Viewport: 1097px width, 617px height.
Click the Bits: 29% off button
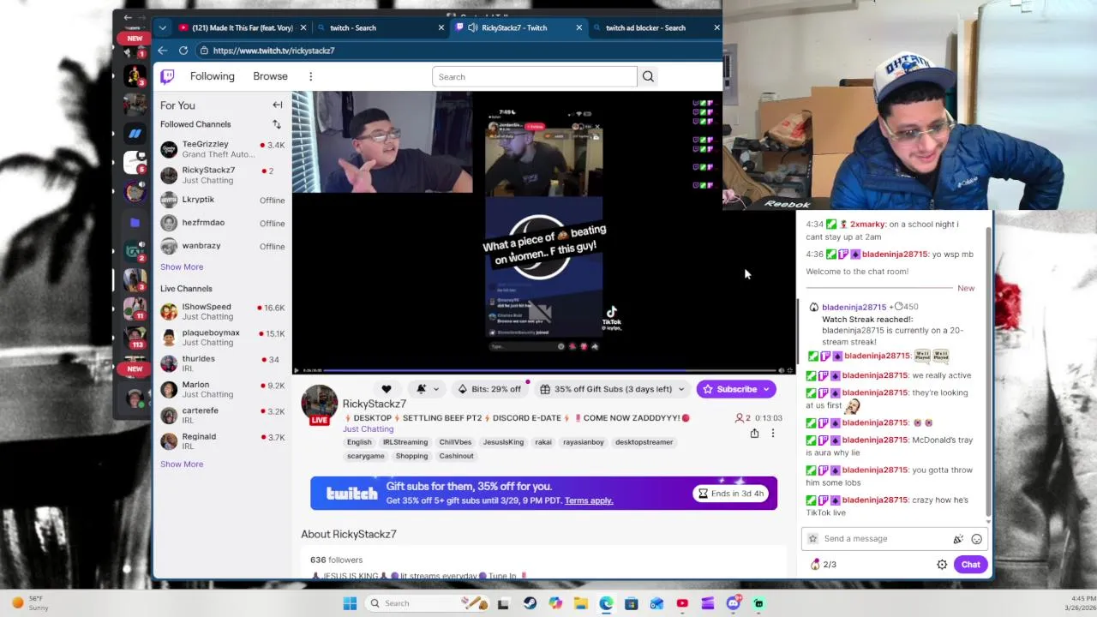tap(489, 389)
